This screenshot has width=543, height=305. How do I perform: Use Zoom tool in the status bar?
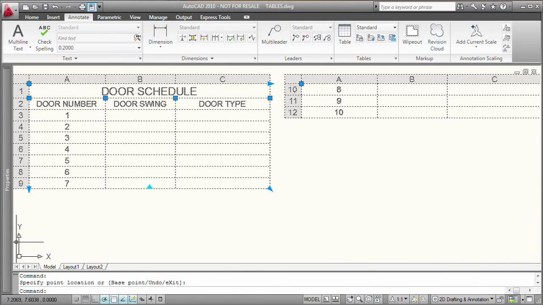359,299
